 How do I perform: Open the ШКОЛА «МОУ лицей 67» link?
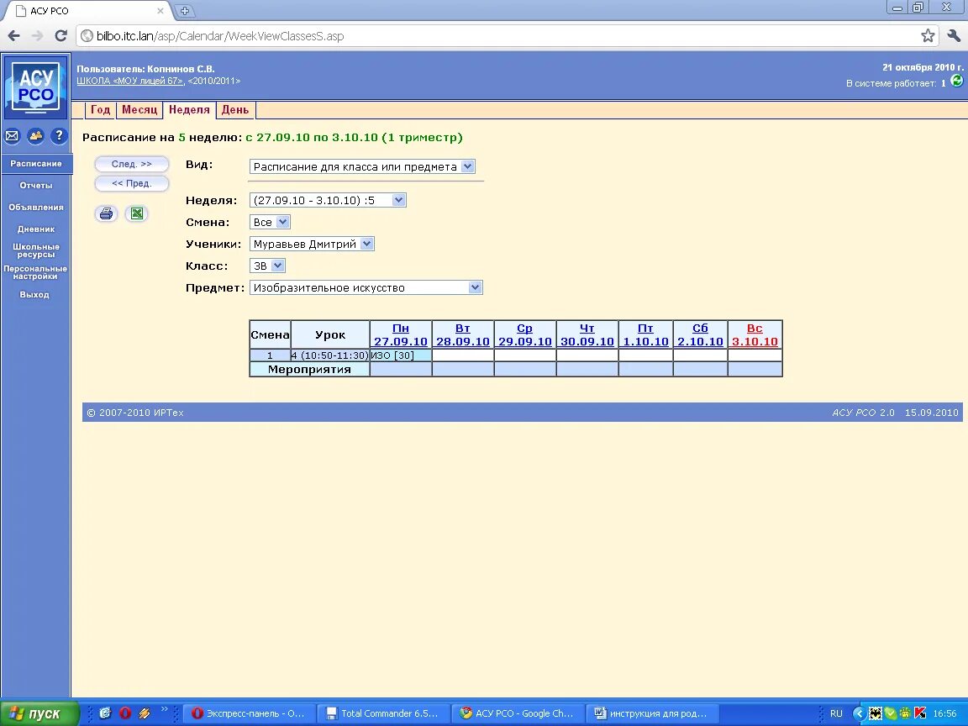tap(129, 81)
